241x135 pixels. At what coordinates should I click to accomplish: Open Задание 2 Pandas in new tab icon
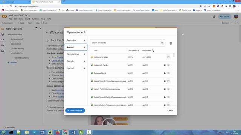168,65
